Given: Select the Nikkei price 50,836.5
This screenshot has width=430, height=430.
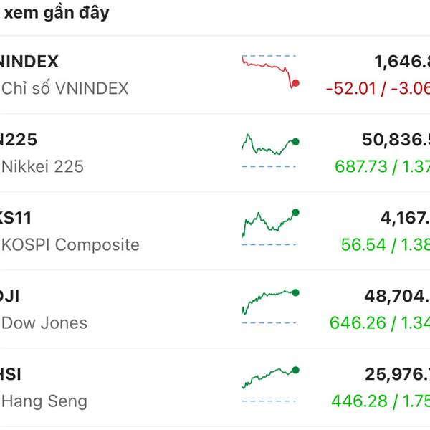Looking at the screenshot, I should [396, 140].
